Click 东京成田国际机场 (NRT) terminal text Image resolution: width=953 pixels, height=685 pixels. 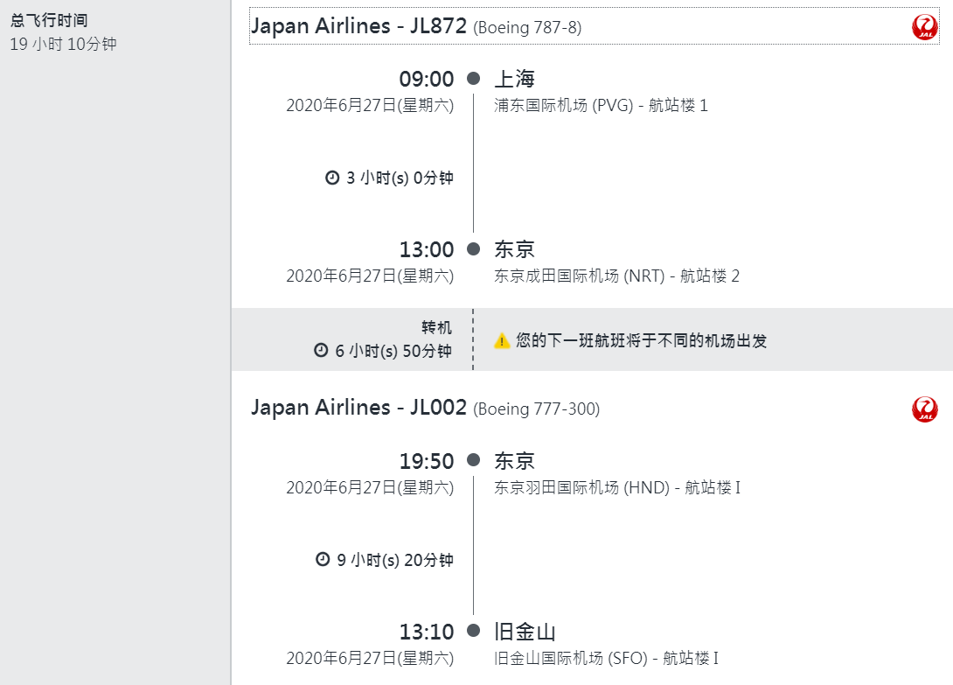point(617,276)
